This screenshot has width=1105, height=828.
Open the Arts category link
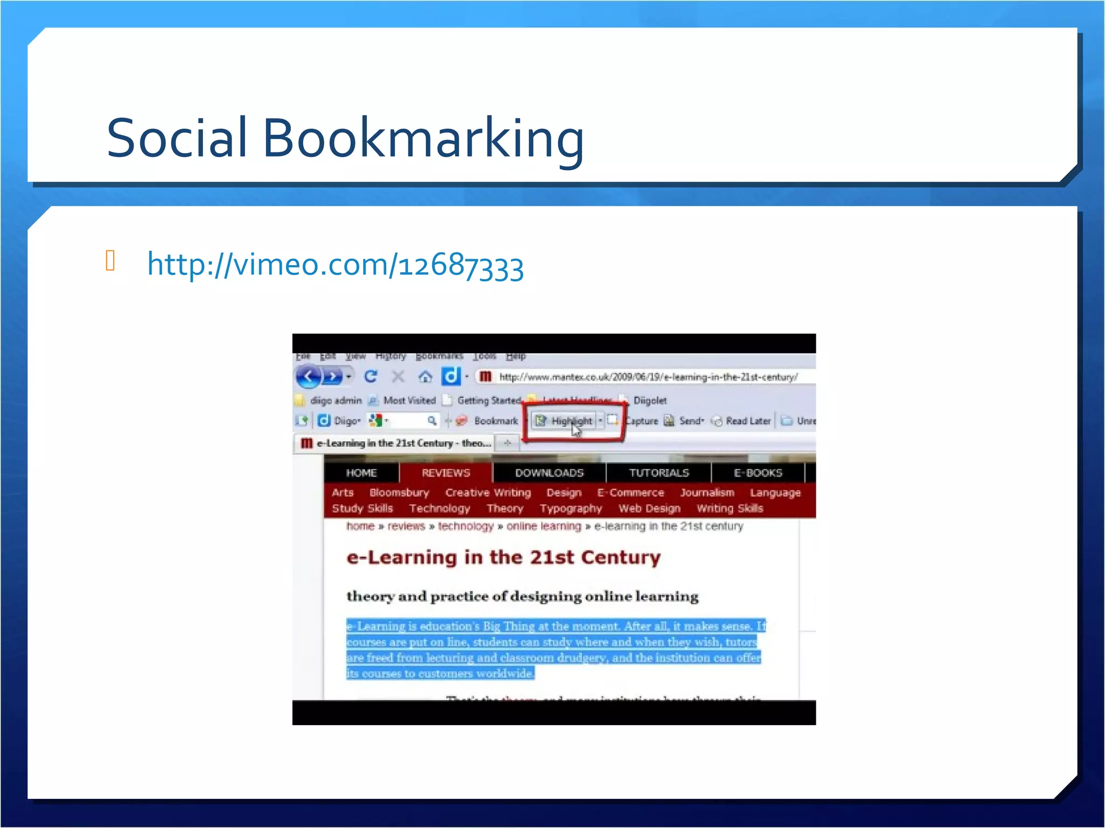(343, 493)
